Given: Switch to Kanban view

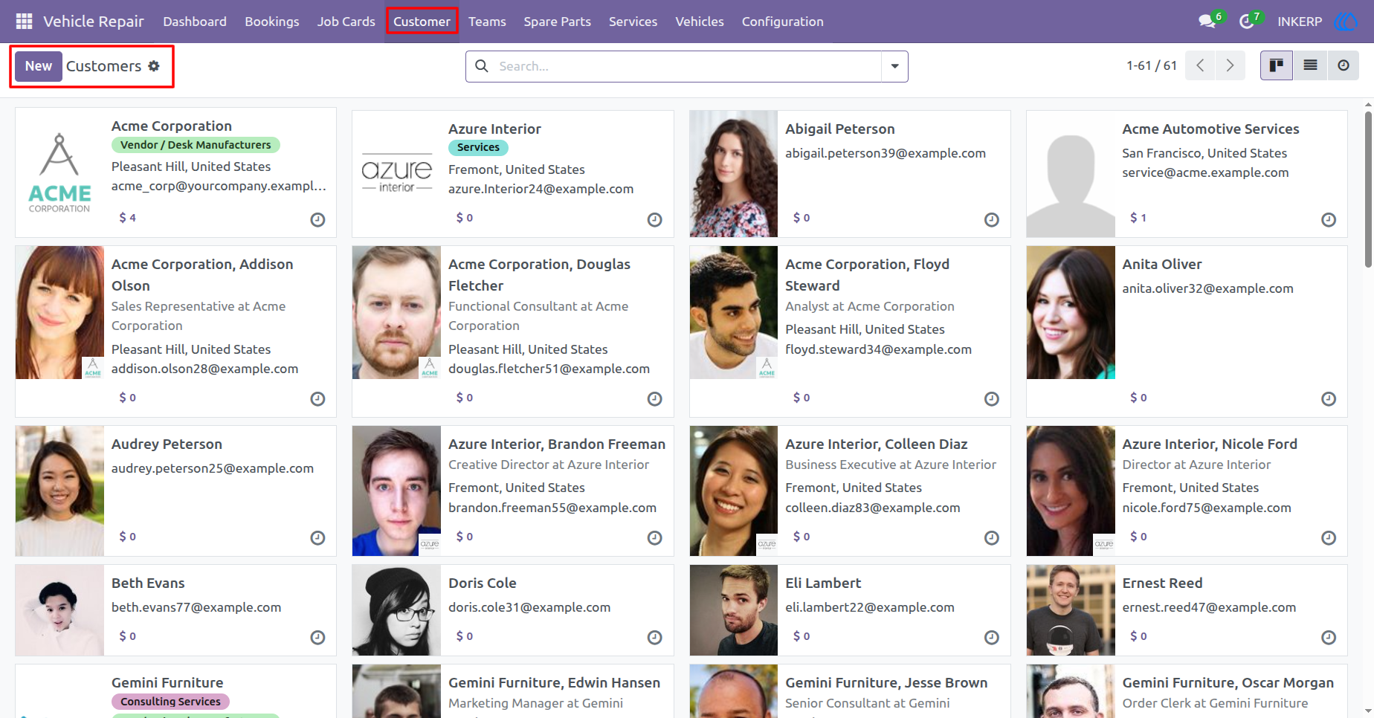Looking at the screenshot, I should click(1277, 65).
